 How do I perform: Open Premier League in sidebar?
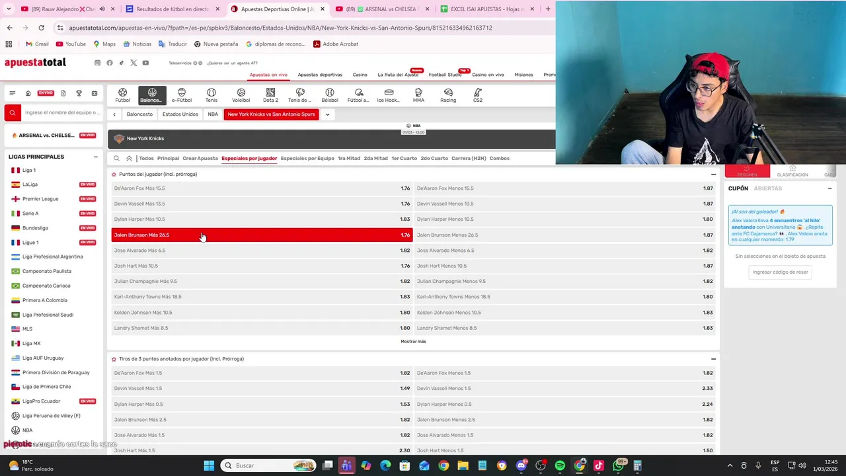point(40,199)
